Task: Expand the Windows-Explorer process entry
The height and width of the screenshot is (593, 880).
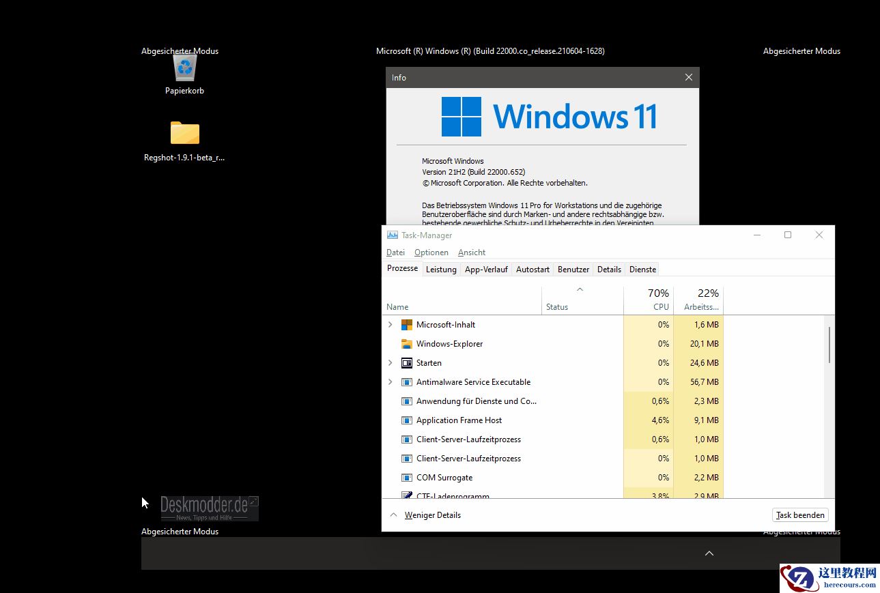Action: click(x=390, y=344)
